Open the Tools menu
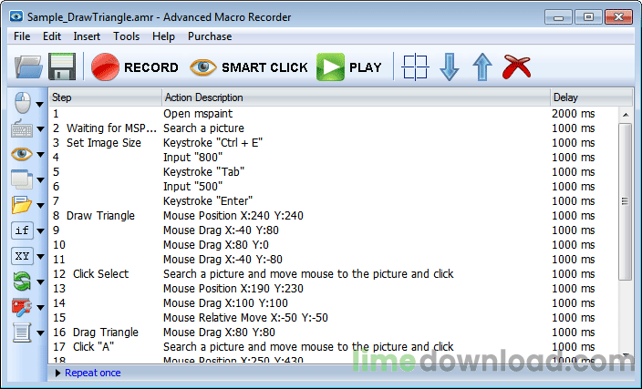Viewport: 642px width, 389px height. 126,36
